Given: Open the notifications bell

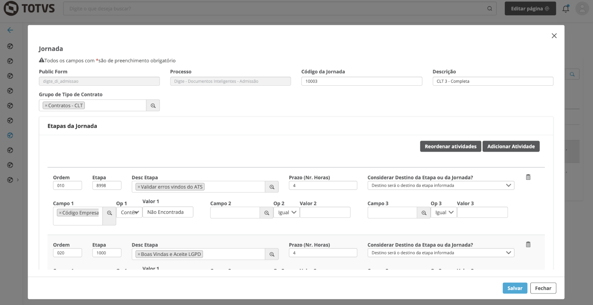Looking at the screenshot, I should tap(566, 9).
